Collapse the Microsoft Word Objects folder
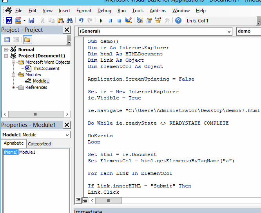Image resolution: width=261 pixels, height=213 pixels. click(13, 62)
